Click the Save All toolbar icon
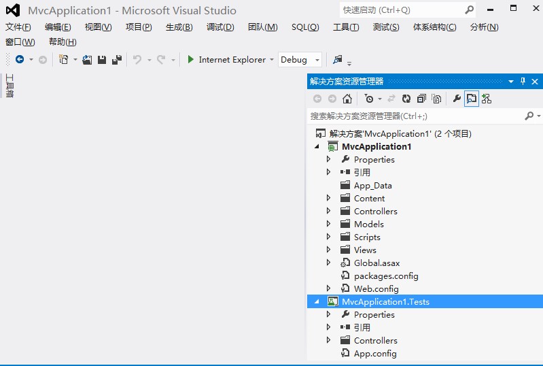 [117, 60]
